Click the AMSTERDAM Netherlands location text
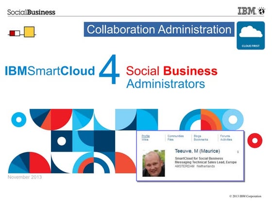272x204 pixels. [x=195, y=166]
